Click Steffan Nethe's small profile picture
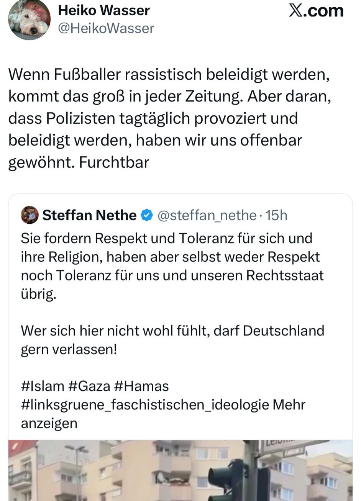 [30, 215]
